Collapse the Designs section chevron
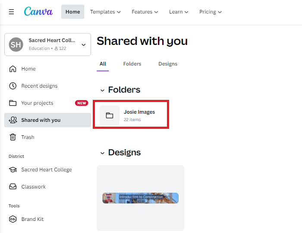The image size is (302, 233). click(x=102, y=153)
